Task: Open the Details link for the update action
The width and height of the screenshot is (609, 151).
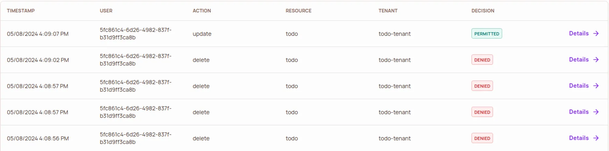Action: [x=579, y=34]
